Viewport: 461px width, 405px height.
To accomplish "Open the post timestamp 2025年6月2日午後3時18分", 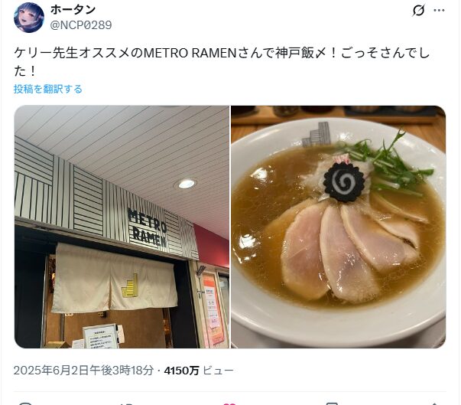I will click(84, 371).
